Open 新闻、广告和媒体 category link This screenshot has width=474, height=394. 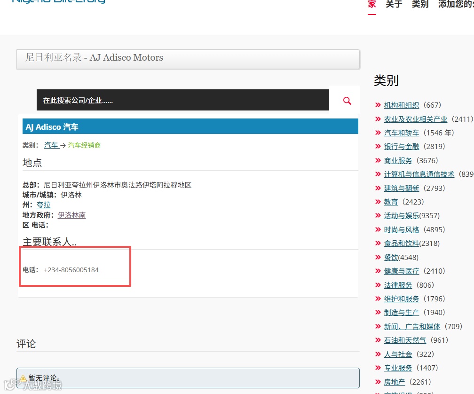412,327
